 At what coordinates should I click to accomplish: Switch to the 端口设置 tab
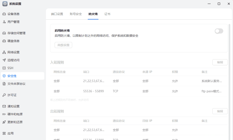click(x=57, y=14)
